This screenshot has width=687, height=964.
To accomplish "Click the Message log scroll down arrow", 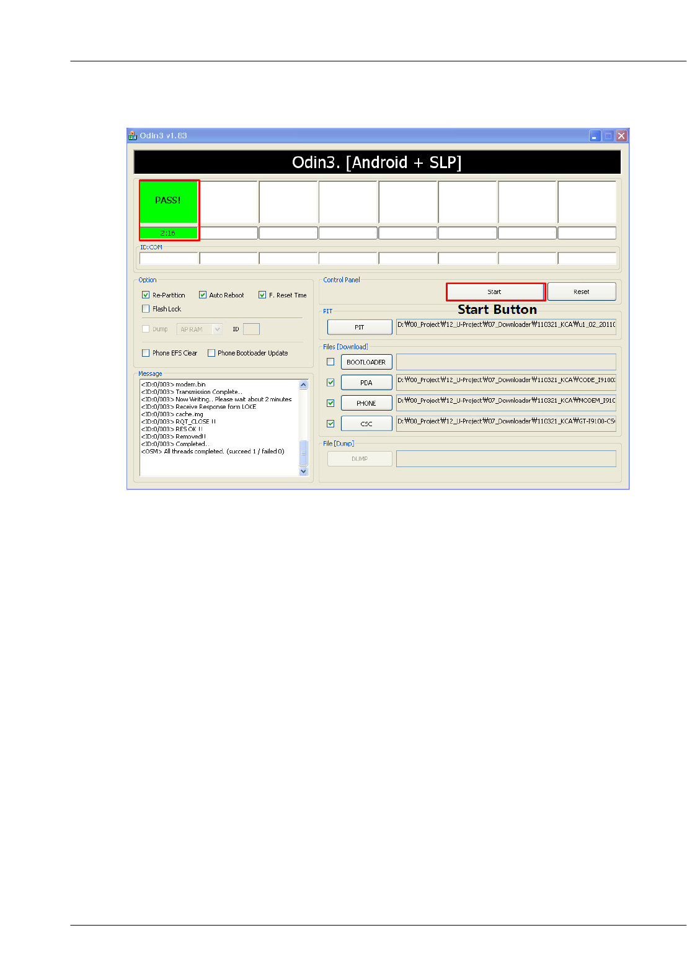I will (303, 471).
